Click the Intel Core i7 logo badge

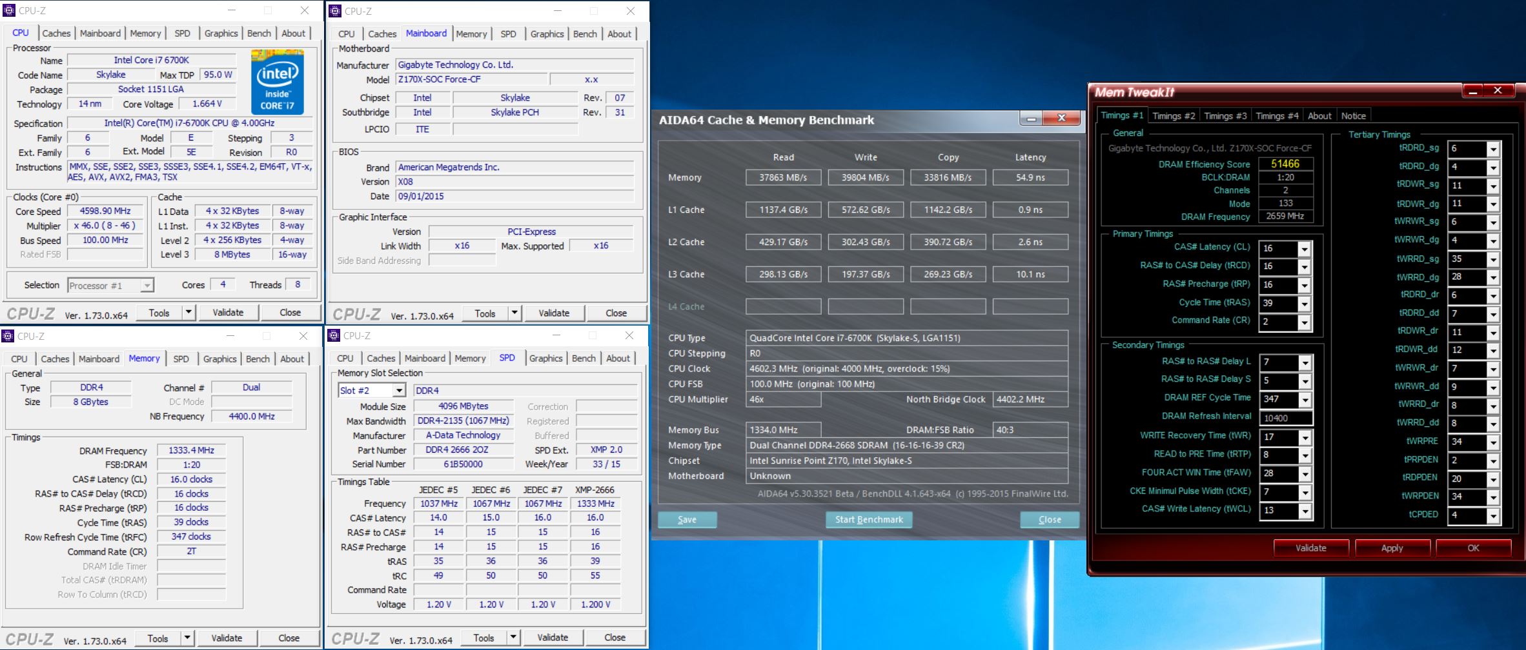[277, 82]
